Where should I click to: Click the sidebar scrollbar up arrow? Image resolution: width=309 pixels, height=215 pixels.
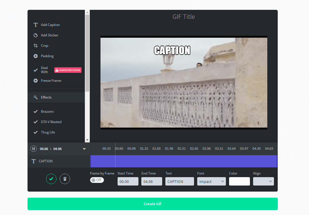pos(87,12)
